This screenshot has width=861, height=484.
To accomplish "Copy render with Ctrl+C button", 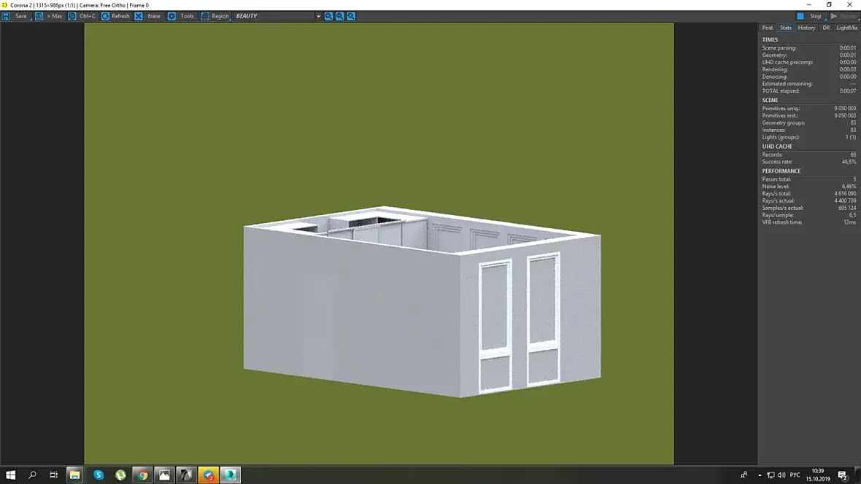I will click(x=82, y=17).
